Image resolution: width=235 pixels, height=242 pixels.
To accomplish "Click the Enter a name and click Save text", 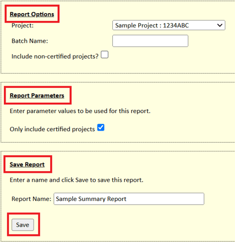I will (76, 180).
